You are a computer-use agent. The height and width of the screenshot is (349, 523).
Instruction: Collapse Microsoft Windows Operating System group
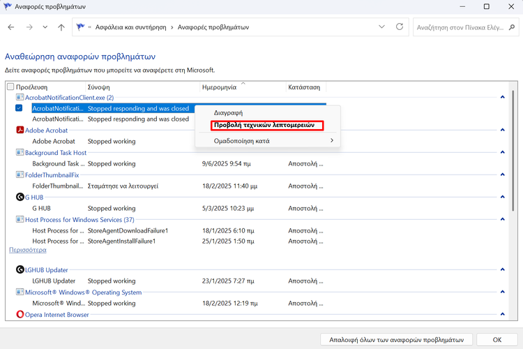[x=502, y=292]
